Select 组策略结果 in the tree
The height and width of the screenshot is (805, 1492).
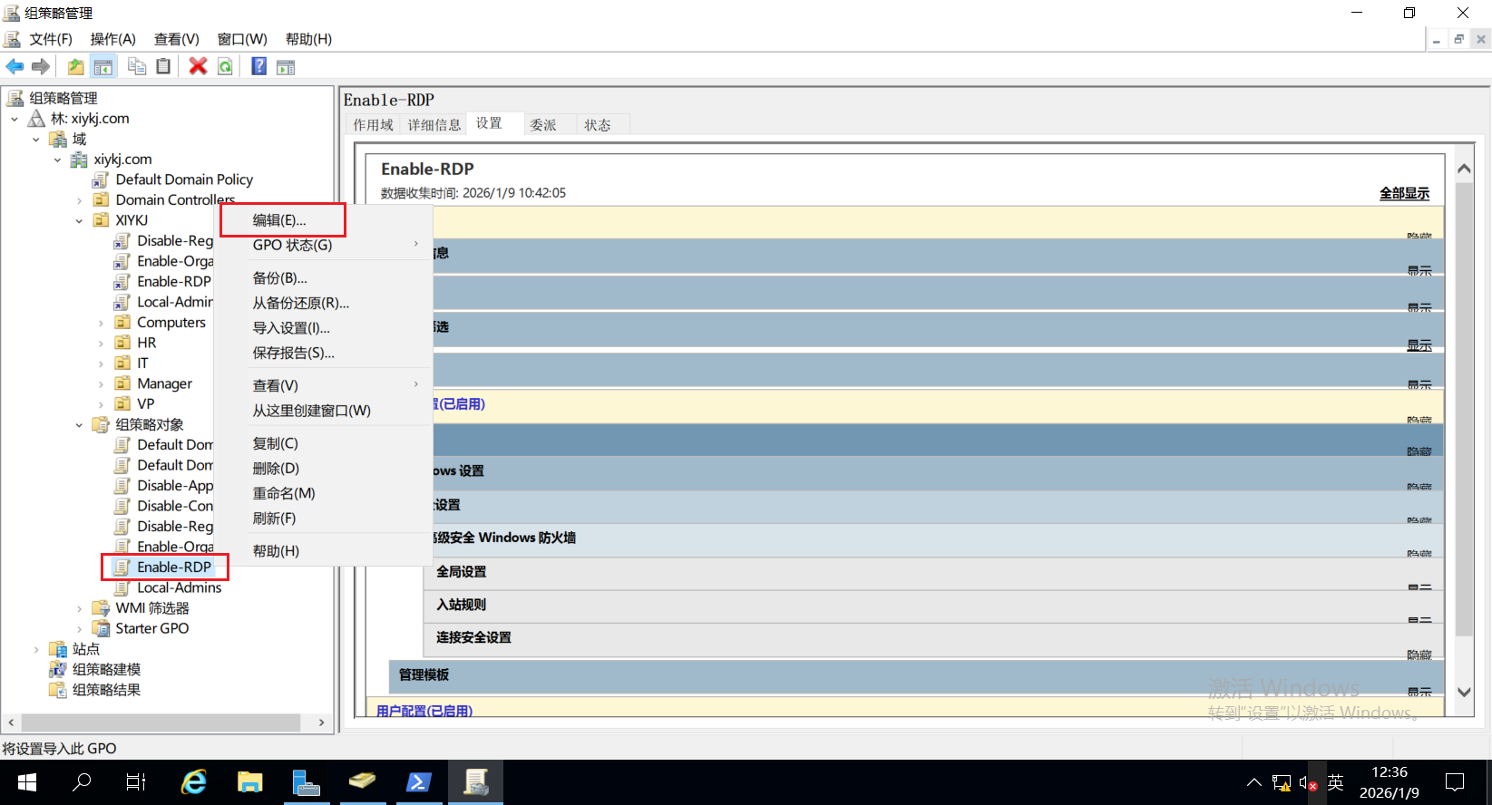point(106,690)
